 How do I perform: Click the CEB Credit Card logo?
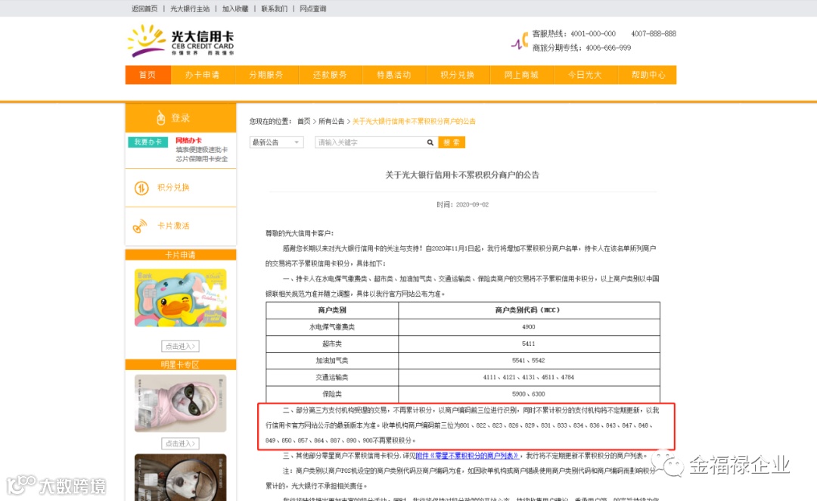click(x=180, y=41)
